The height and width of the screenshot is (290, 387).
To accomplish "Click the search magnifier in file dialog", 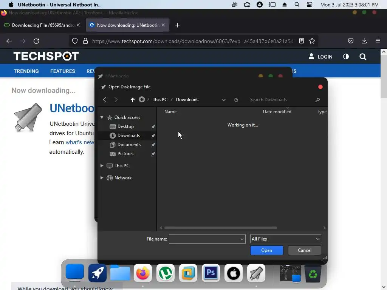I will [317, 100].
